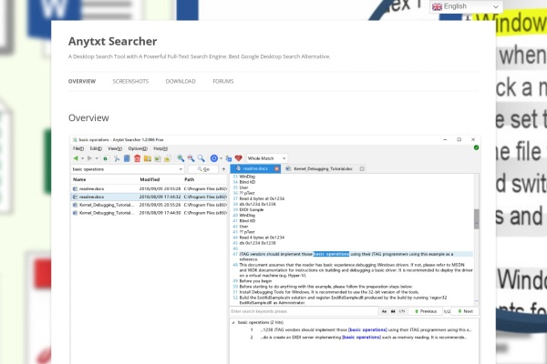
Task: Click the plain magnifier reset zoom icon
Action: click(x=201, y=158)
